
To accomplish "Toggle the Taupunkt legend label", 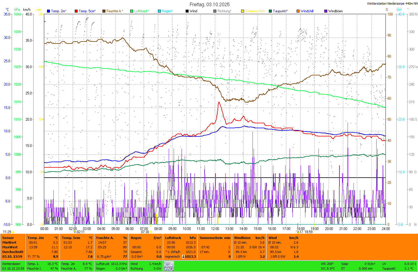I will [280, 11].
